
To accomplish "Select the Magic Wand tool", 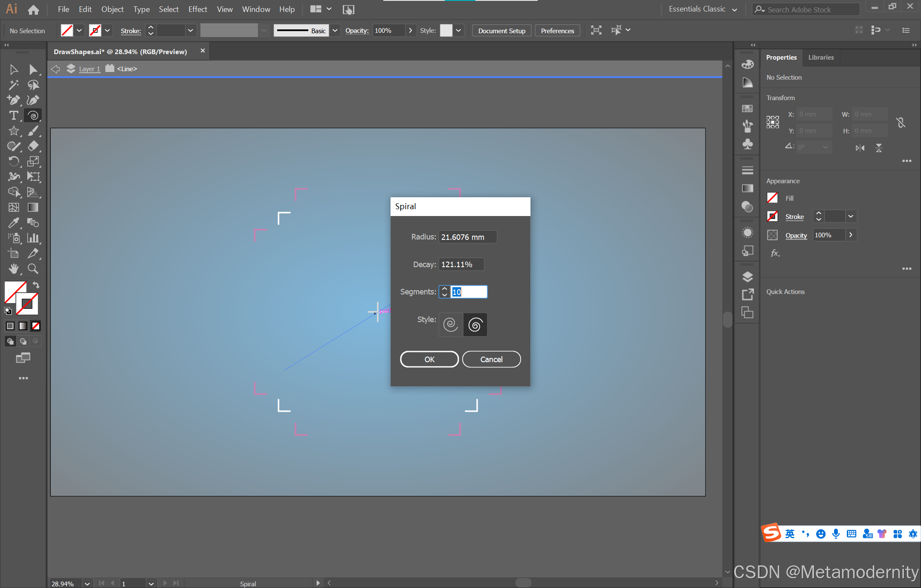I will pyautogui.click(x=14, y=85).
